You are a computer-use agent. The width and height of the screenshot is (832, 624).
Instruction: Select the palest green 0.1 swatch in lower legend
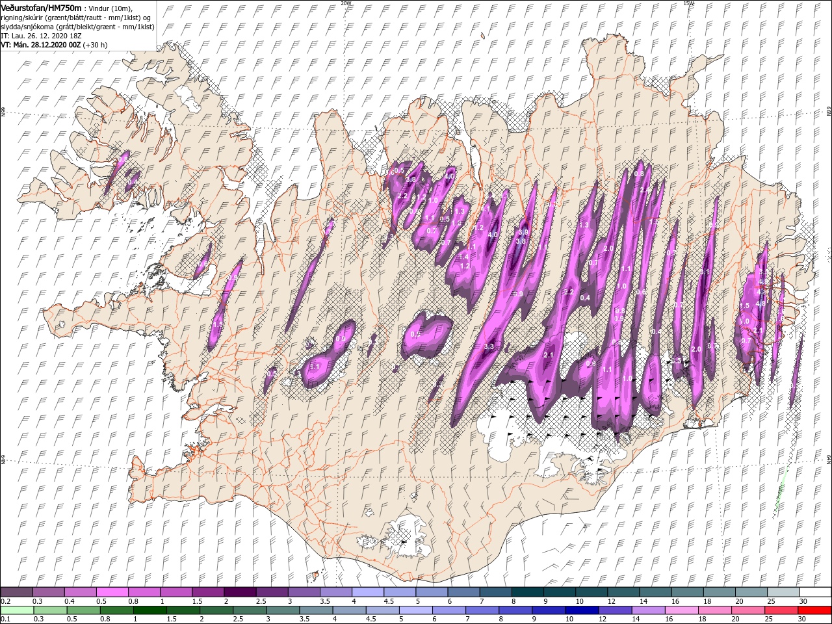(x=16, y=610)
